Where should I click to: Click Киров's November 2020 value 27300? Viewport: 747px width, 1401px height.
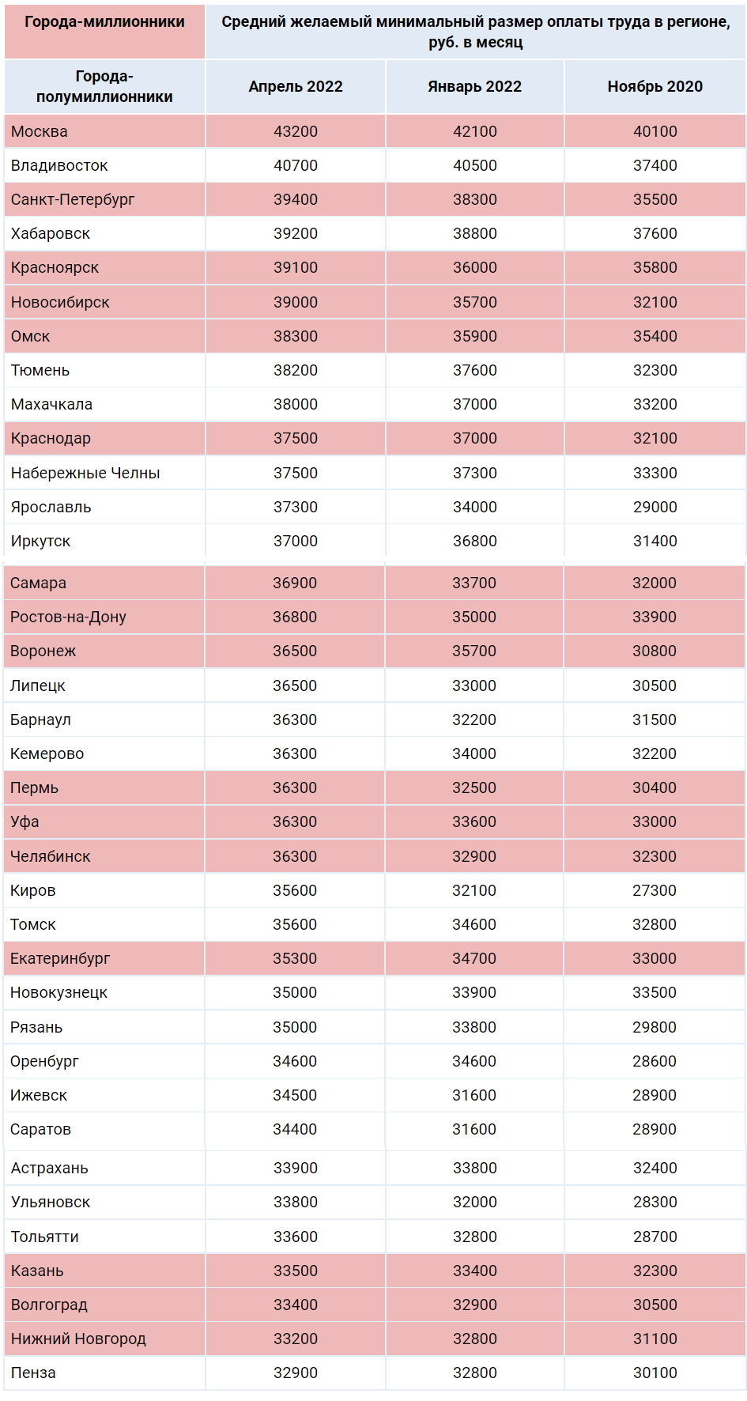tap(655, 891)
